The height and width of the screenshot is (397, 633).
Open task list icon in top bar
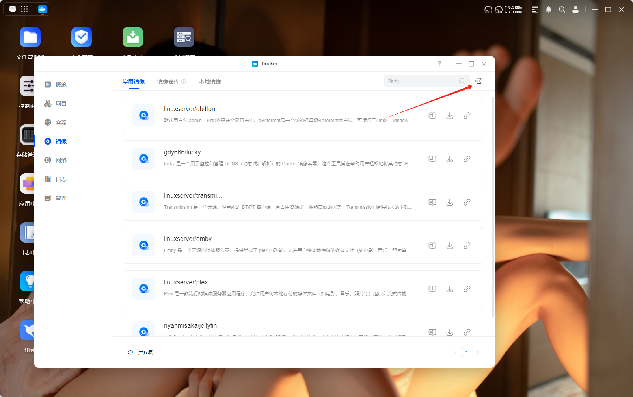[535, 9]
